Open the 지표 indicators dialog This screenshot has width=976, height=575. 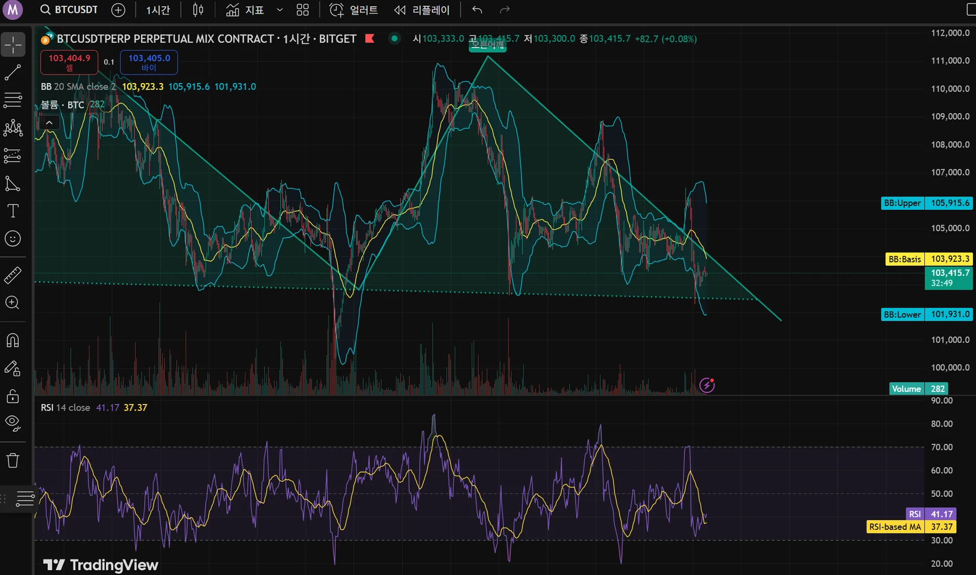245,10
